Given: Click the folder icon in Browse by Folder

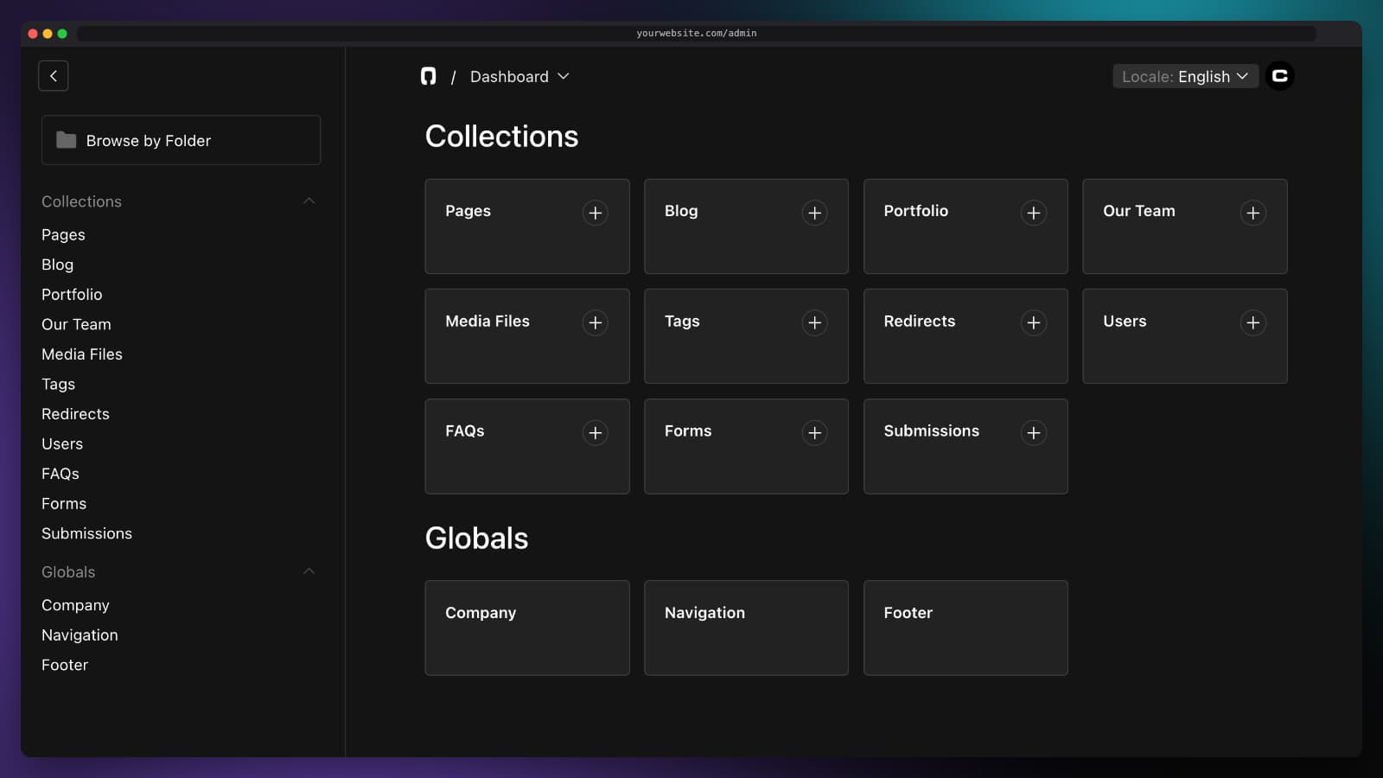Looking at the screenshot, I should coord(67,140).
